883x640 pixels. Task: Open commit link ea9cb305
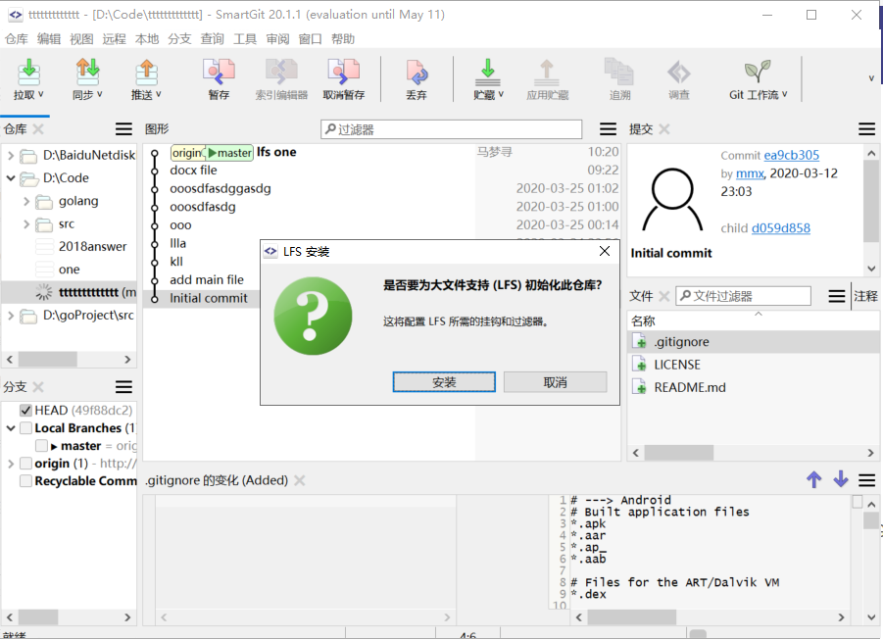pyautogui.click(x=791, y=155)
